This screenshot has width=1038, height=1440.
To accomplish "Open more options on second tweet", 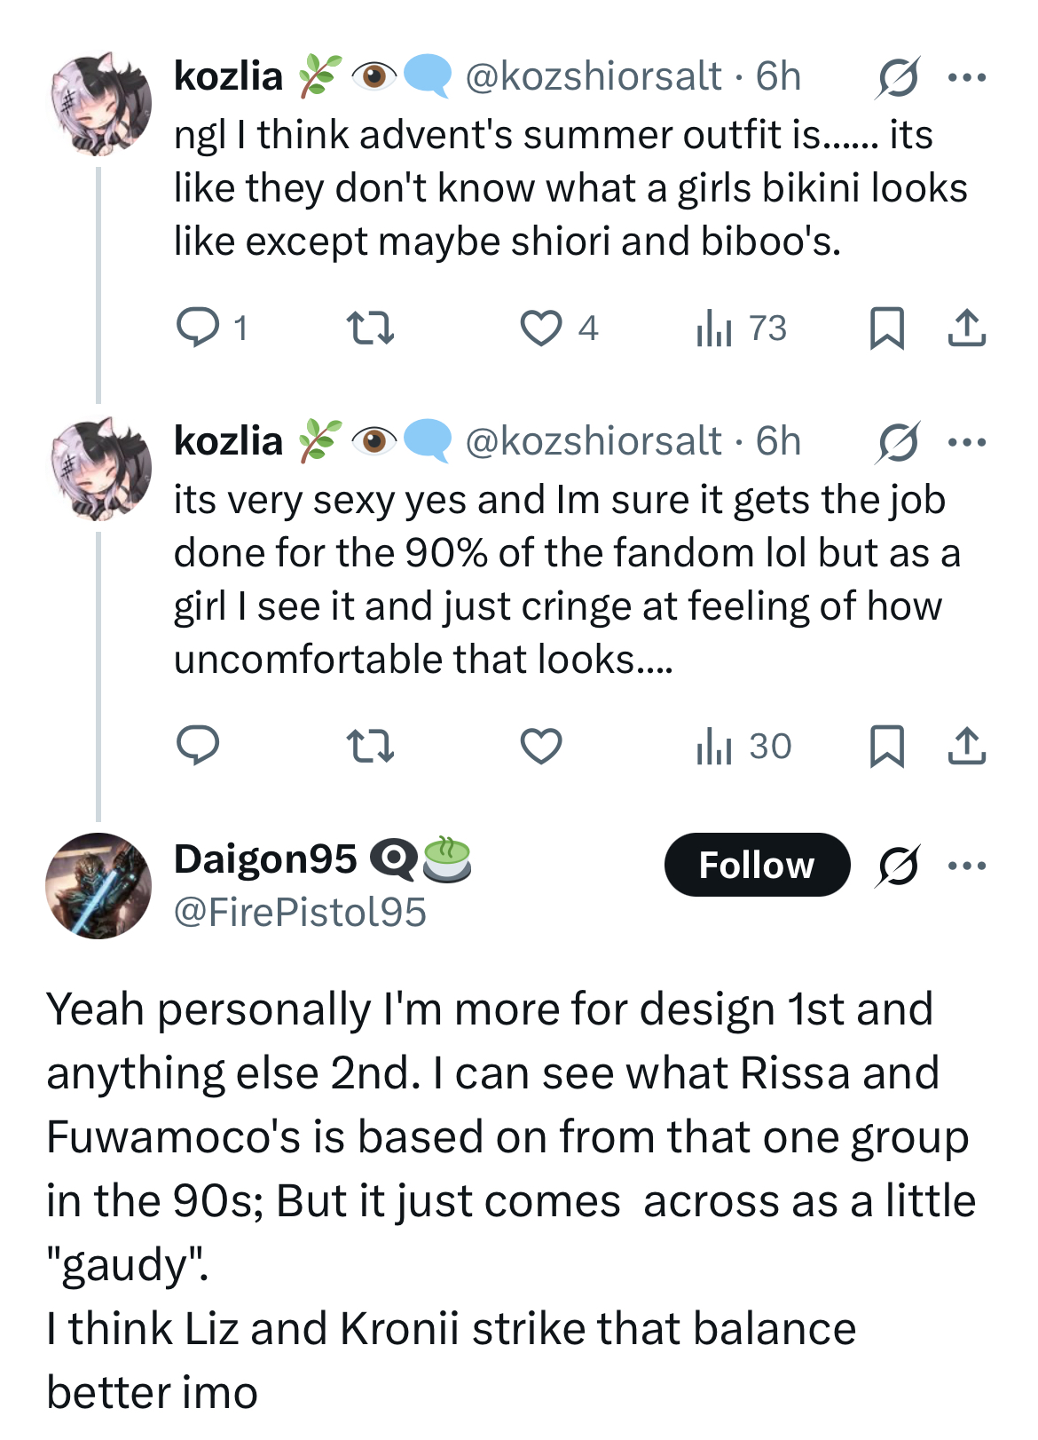I will [x=966, y=442].
